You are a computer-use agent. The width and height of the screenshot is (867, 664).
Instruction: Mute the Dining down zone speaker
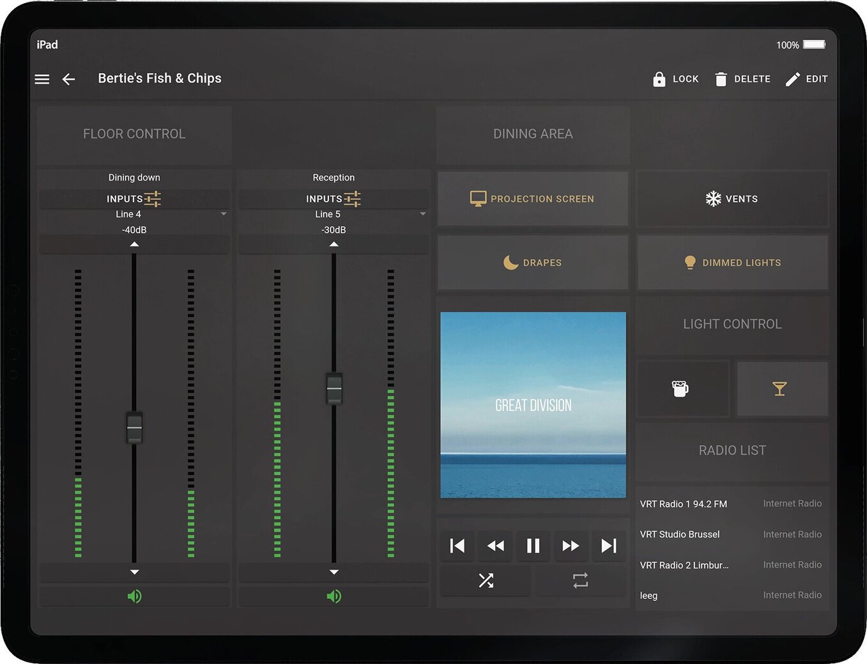(x=134, y=596)
